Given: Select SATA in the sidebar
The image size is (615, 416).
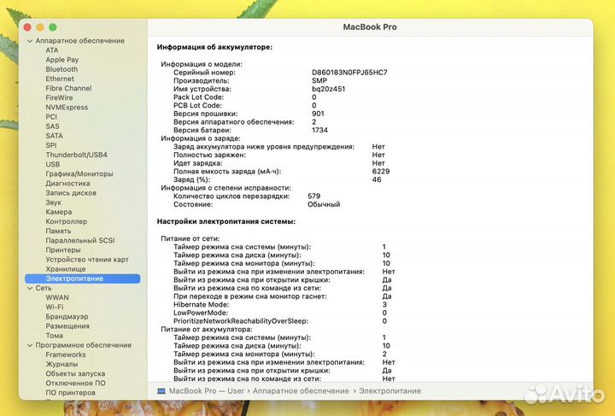Looking at the screenshot, I should (x=54, y=136).
